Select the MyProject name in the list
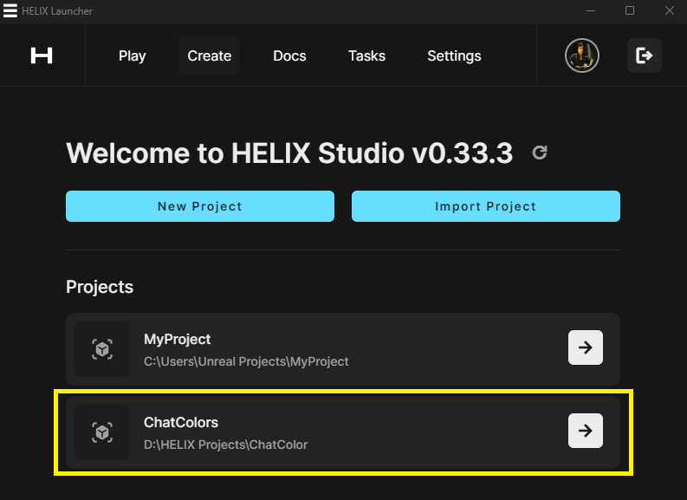 (x=178, y=340)
